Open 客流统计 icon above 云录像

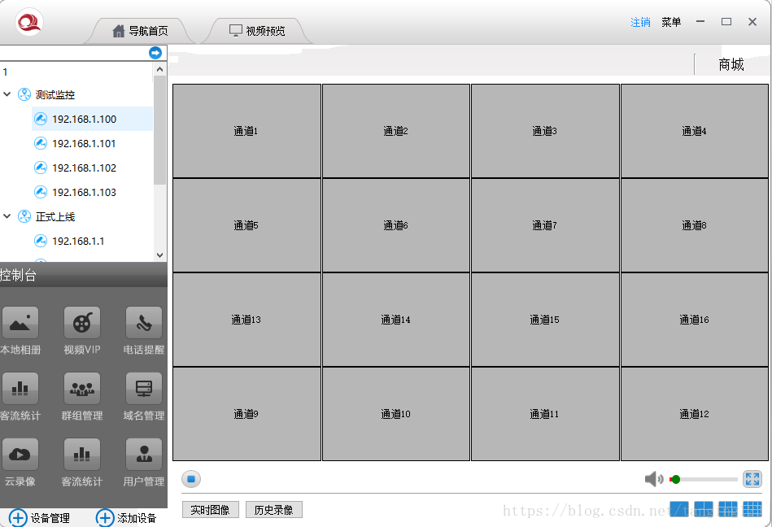pos(20,389)
